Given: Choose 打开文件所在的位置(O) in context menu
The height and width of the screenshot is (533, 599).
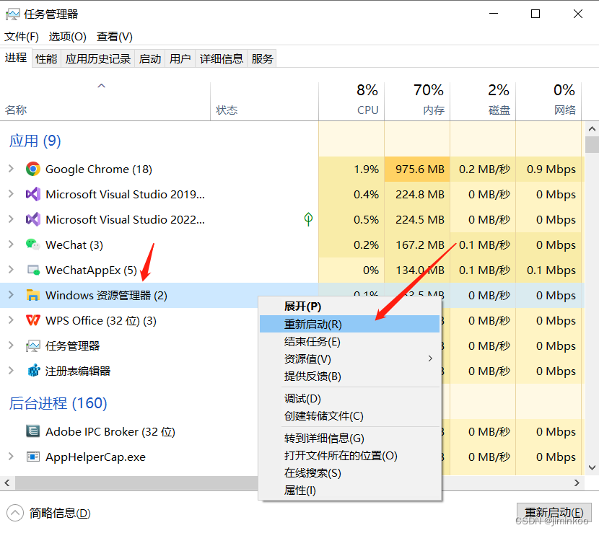Looking at the screenshot, I should 349,456.
